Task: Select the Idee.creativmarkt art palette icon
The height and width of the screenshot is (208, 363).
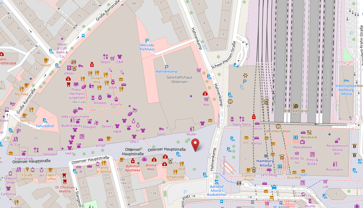Action: click(75, 111)
